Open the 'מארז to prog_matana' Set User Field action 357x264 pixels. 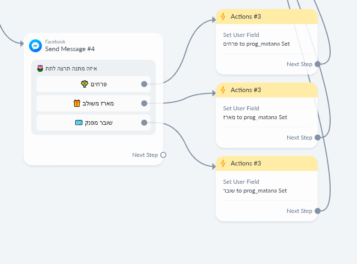(255, 113)
